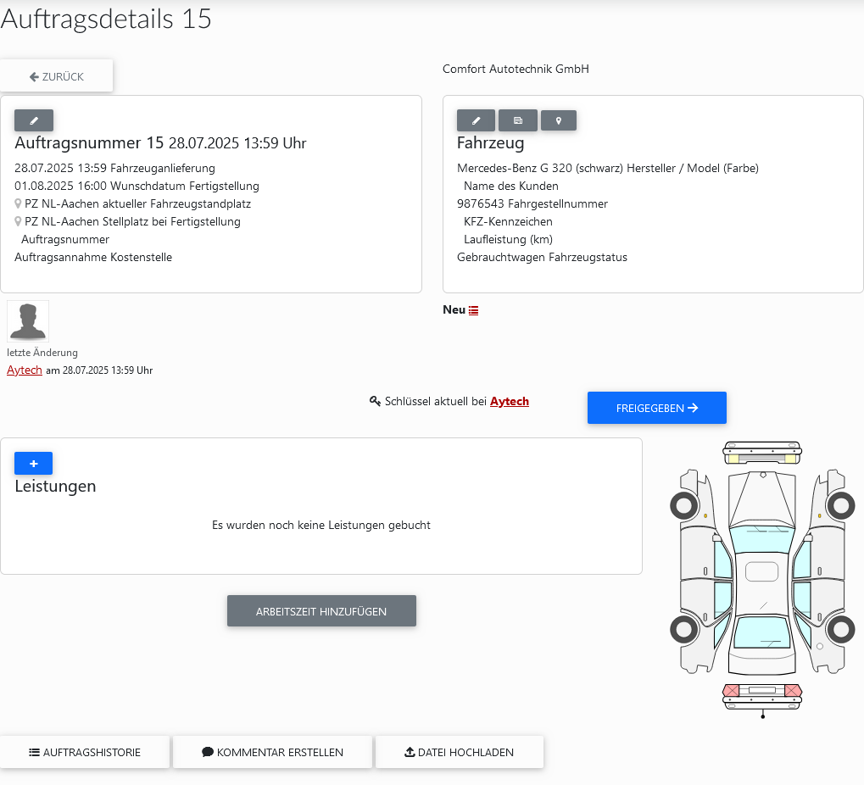Screen dimensions: 864x785
Task: Open the vehicle document card icon
Action: point(518,120)
